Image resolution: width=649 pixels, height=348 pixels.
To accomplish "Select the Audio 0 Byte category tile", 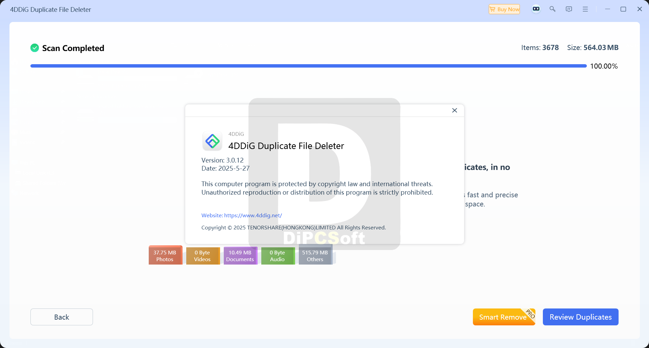I will tap(278, 256).
